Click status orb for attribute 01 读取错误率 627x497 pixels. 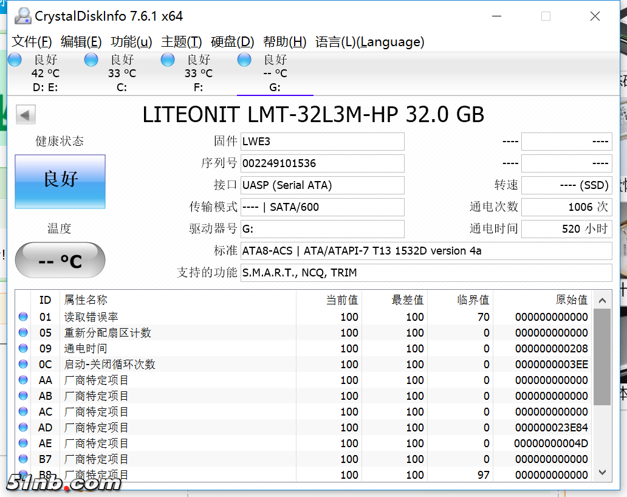[x=23, y=317]
